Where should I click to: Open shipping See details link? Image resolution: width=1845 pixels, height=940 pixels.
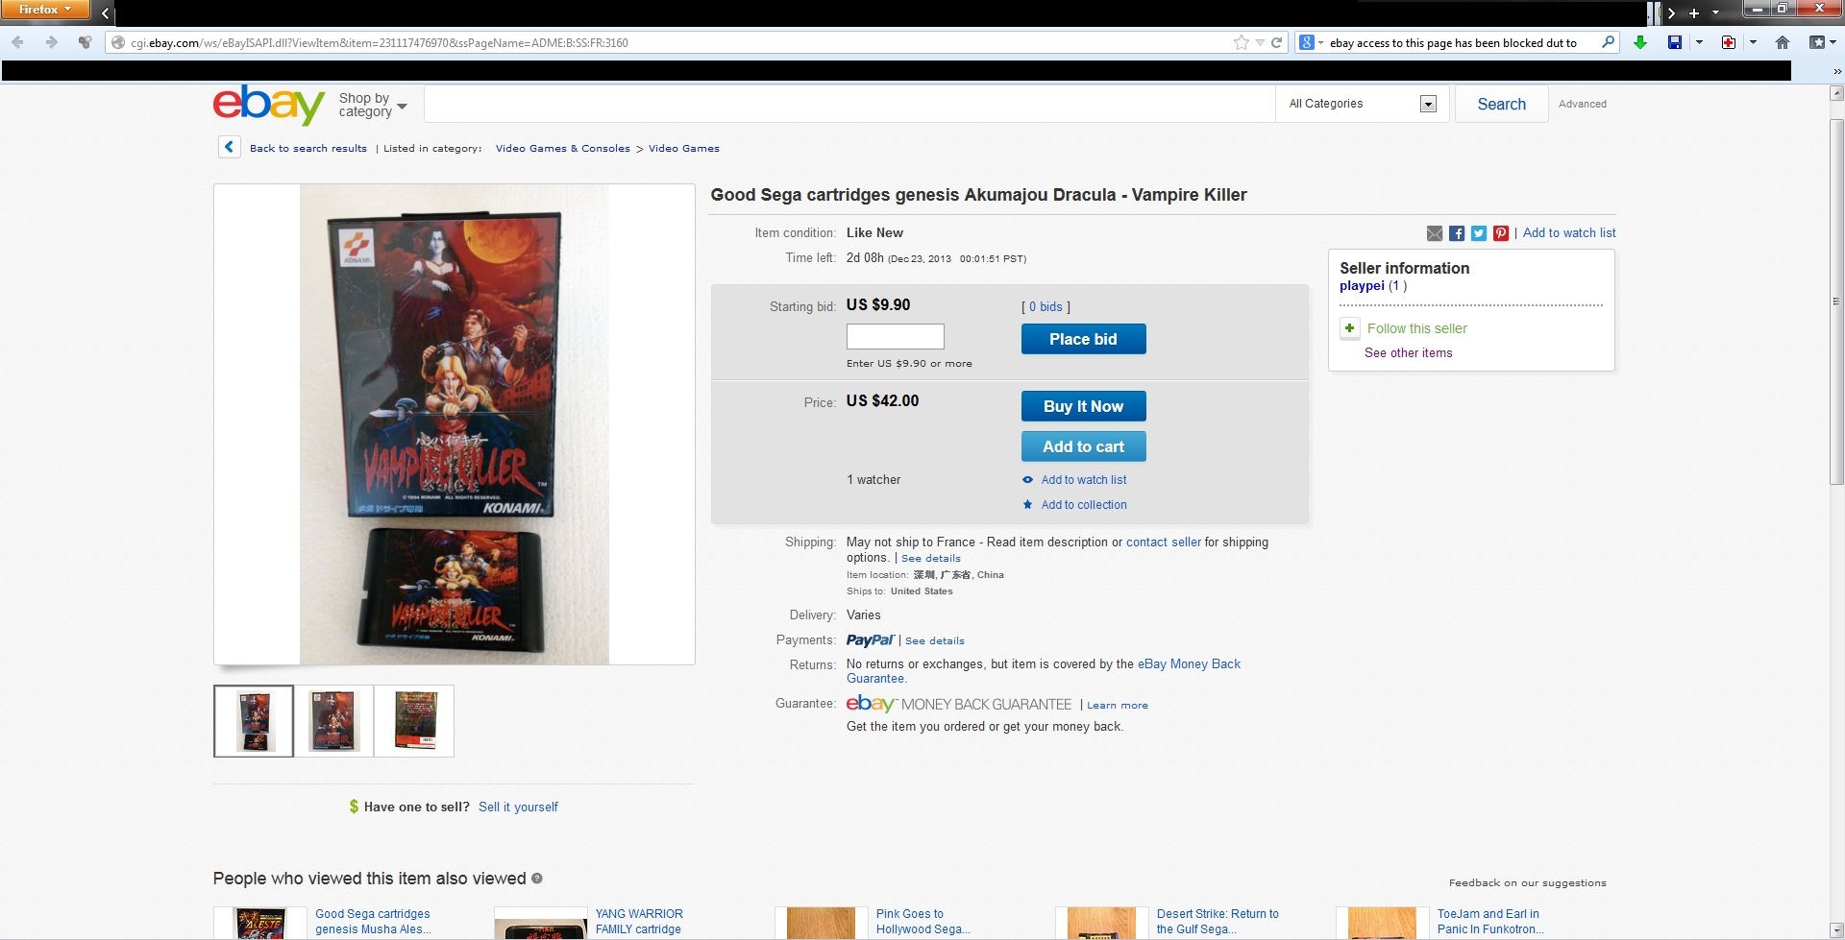931,558
